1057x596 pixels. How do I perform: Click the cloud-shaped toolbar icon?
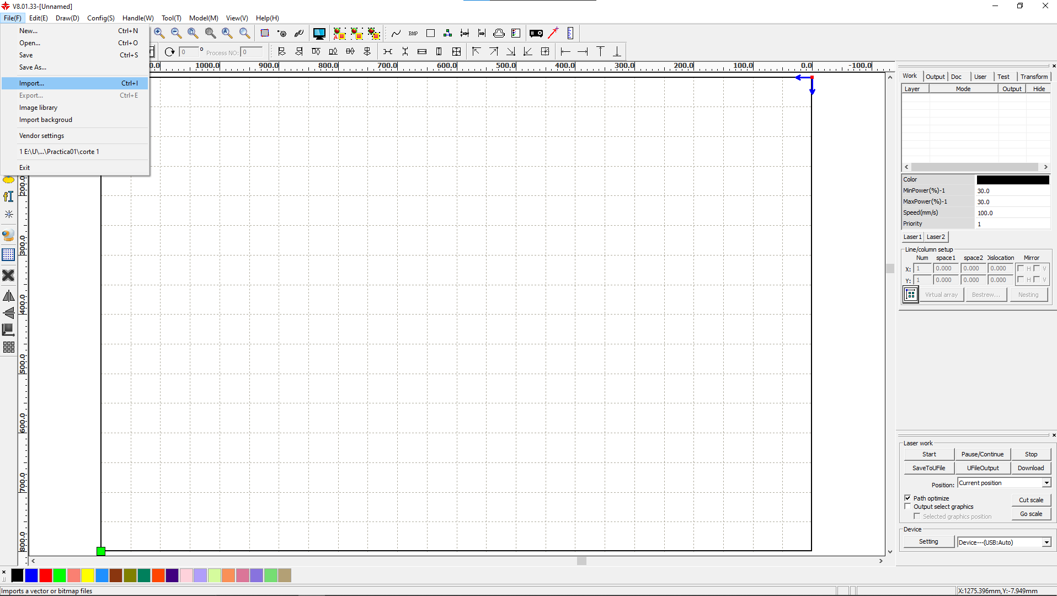coord(499,34)
